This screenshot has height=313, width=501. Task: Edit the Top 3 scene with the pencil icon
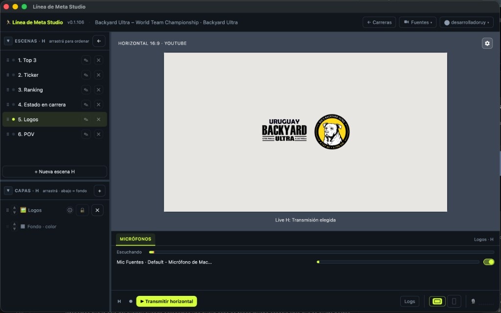pos(86,60)
